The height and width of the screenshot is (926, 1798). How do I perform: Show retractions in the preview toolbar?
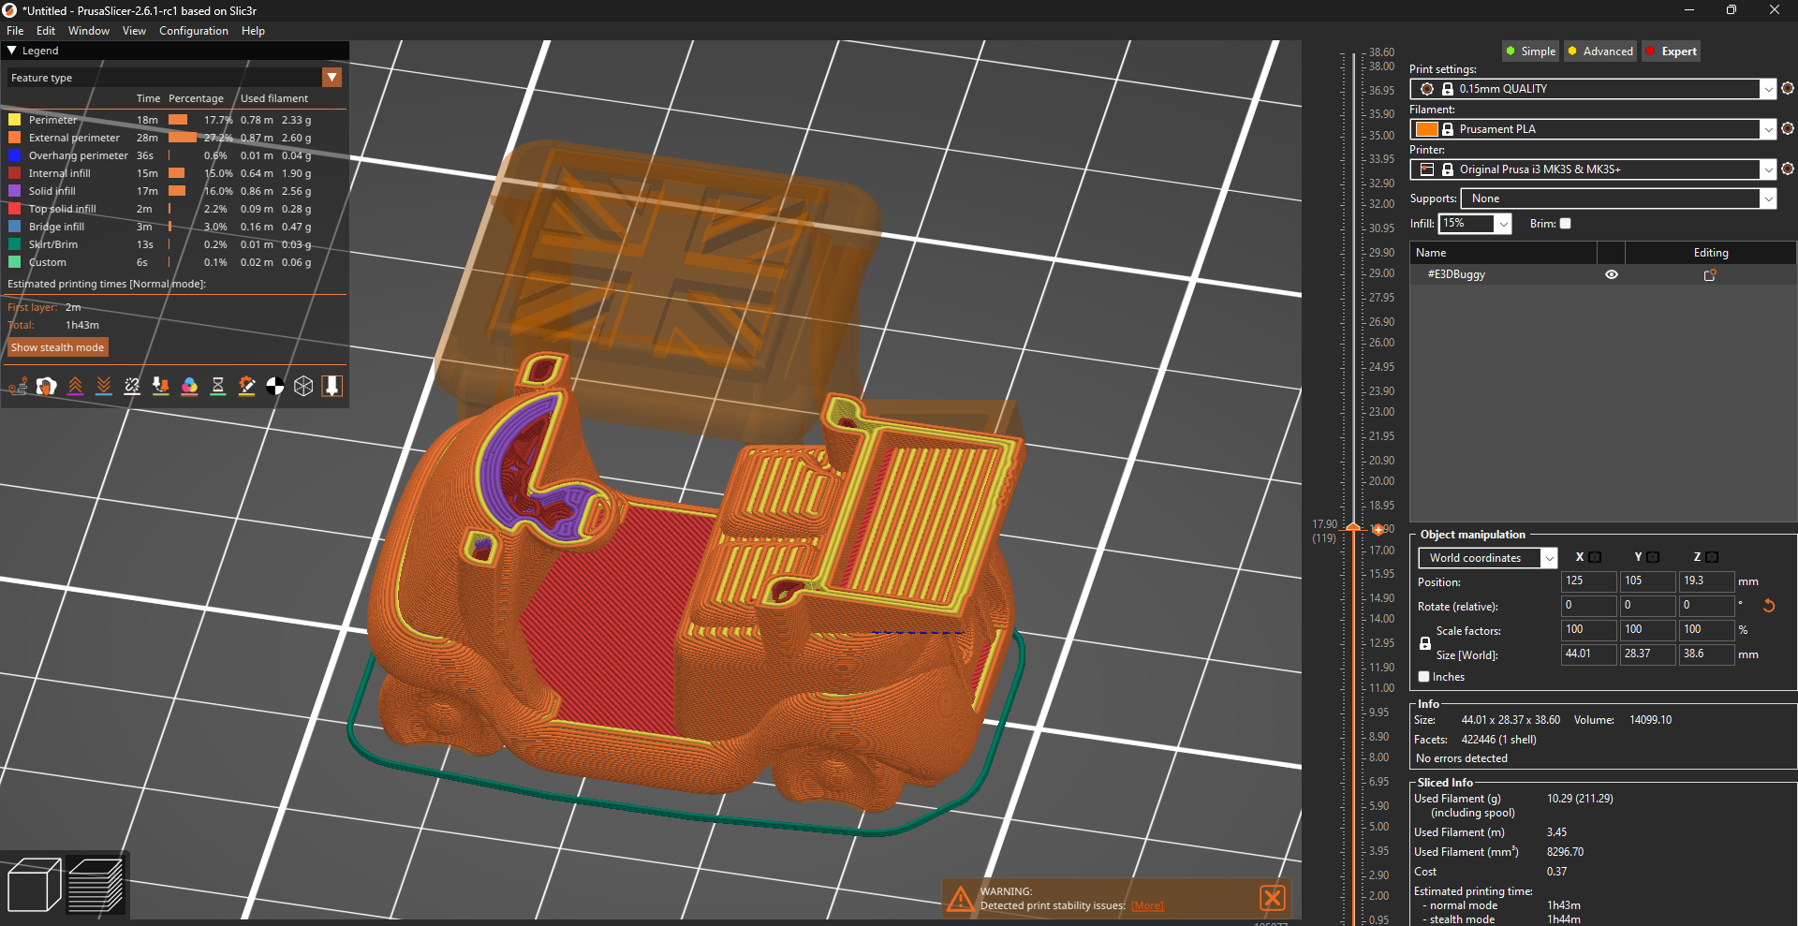pos(75,385)
